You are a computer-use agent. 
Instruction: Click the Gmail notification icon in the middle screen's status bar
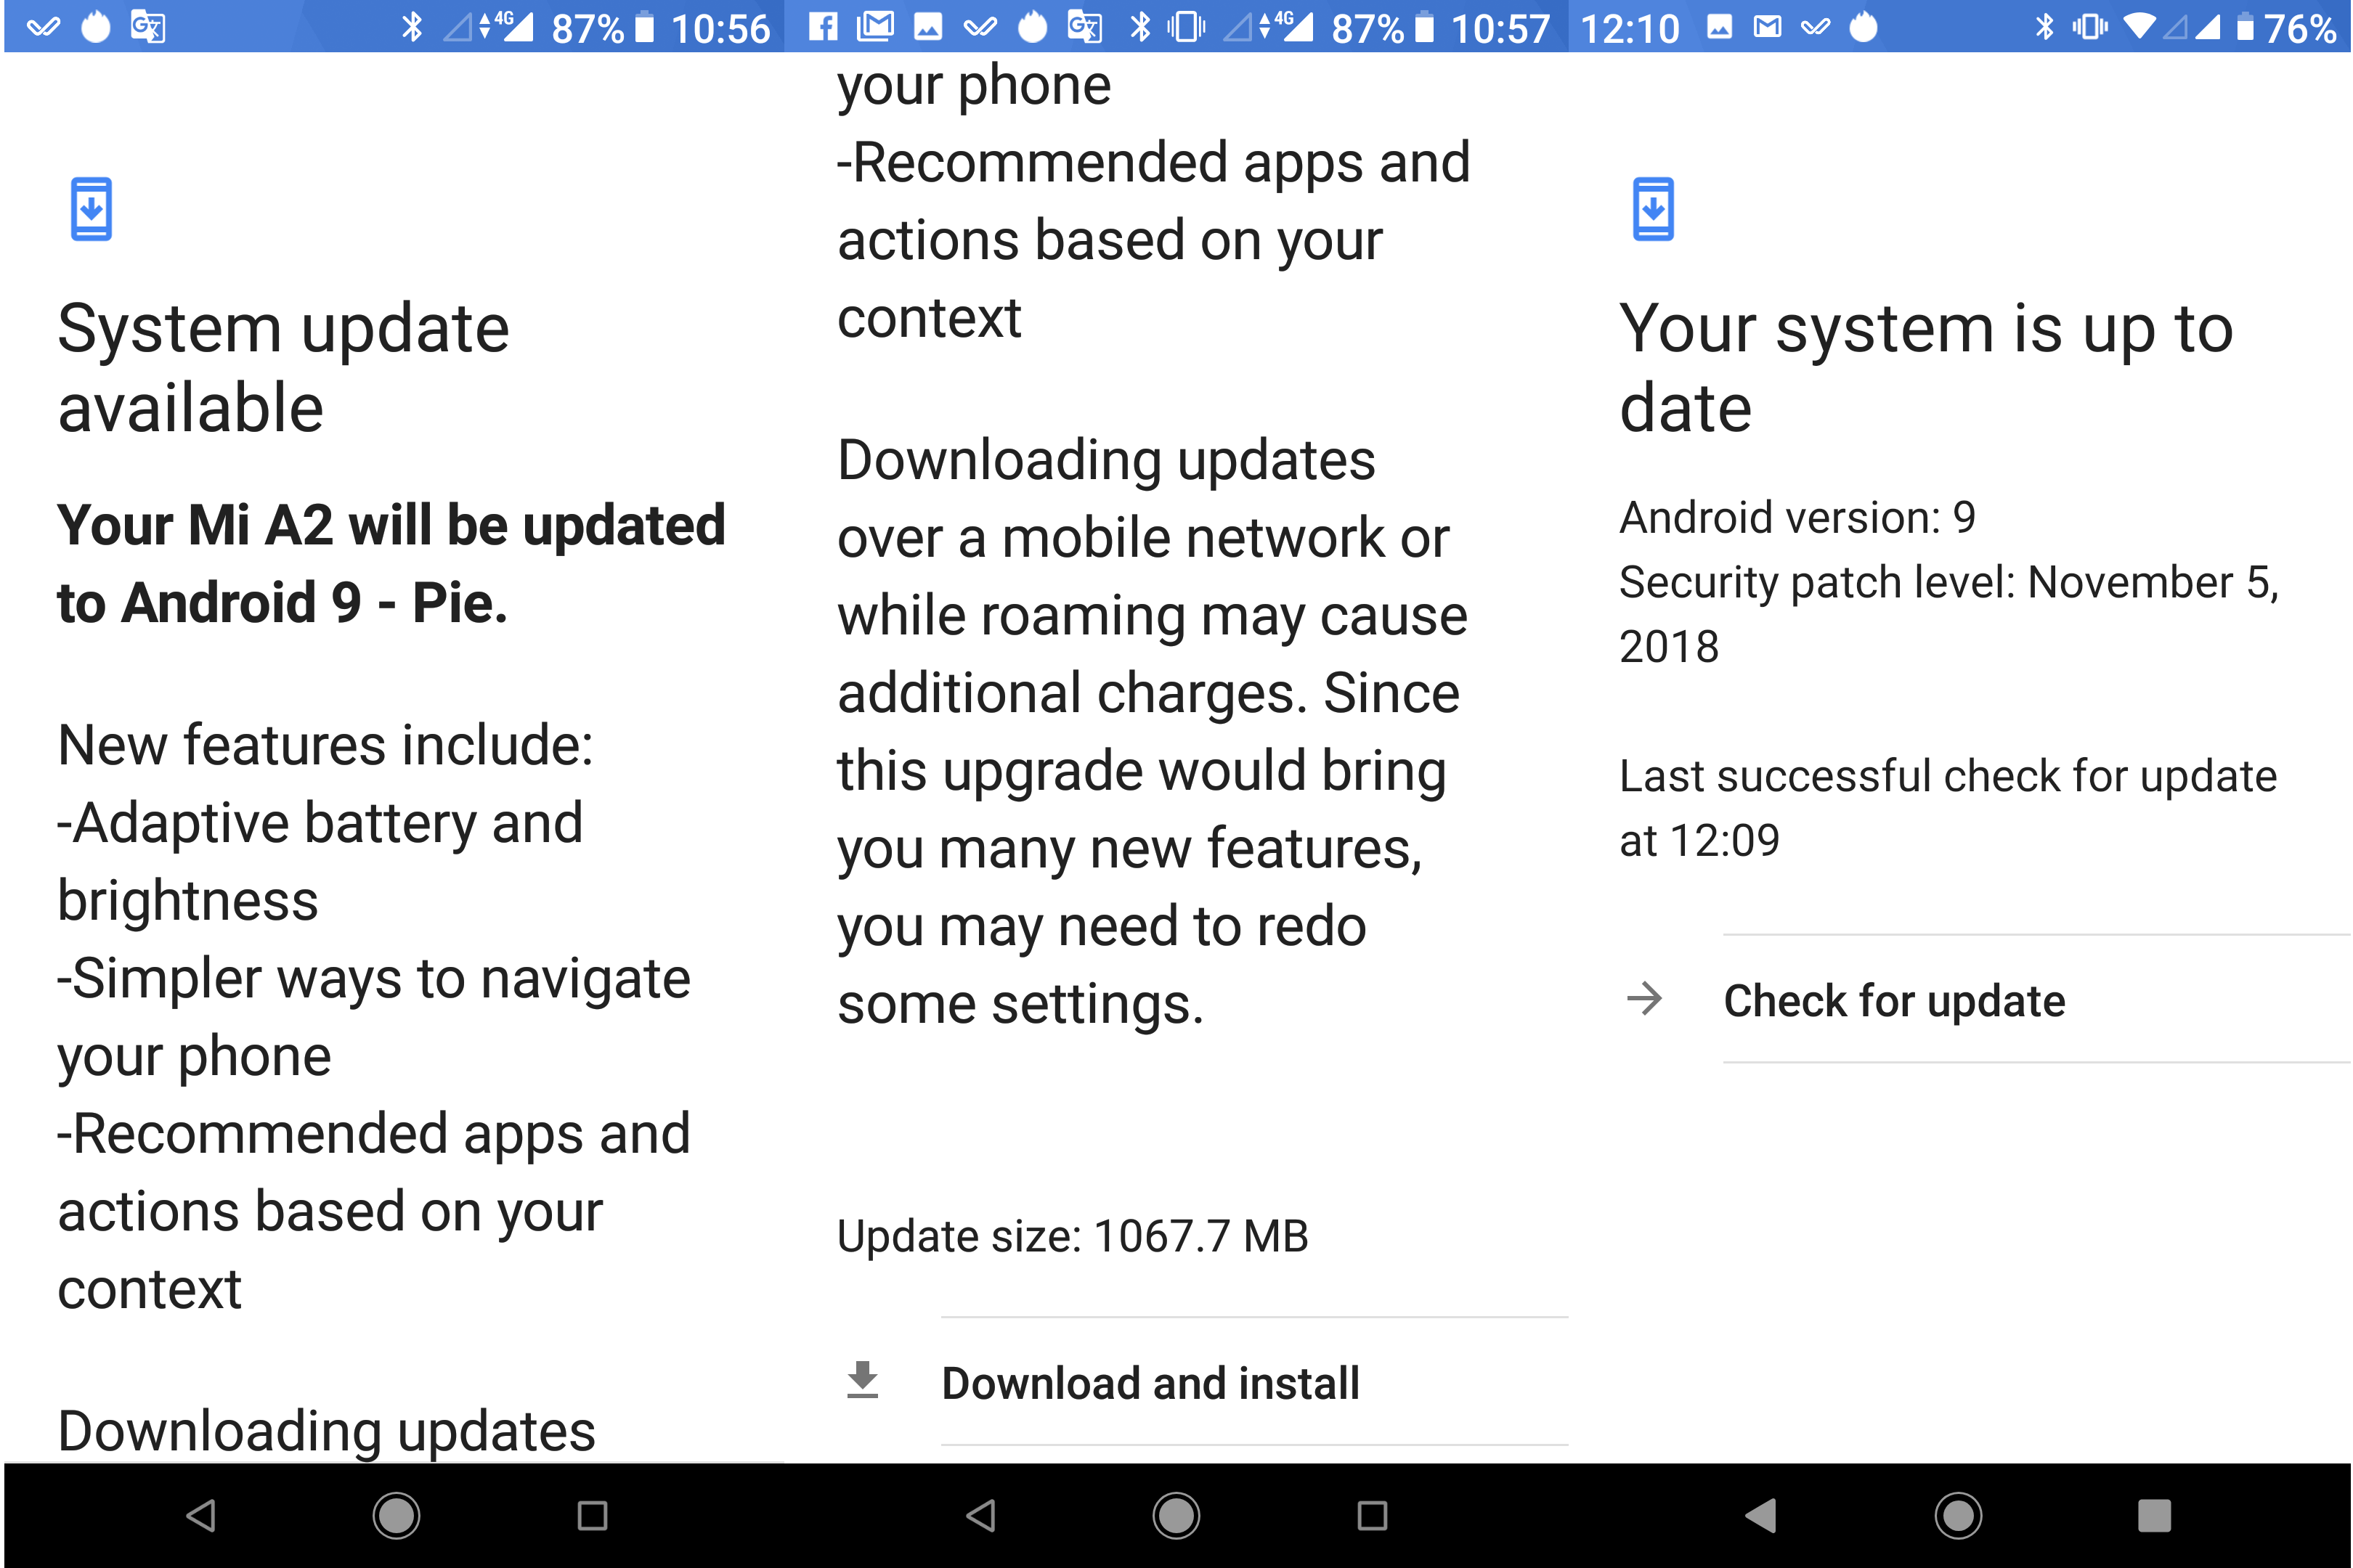[x=875, y=27]
